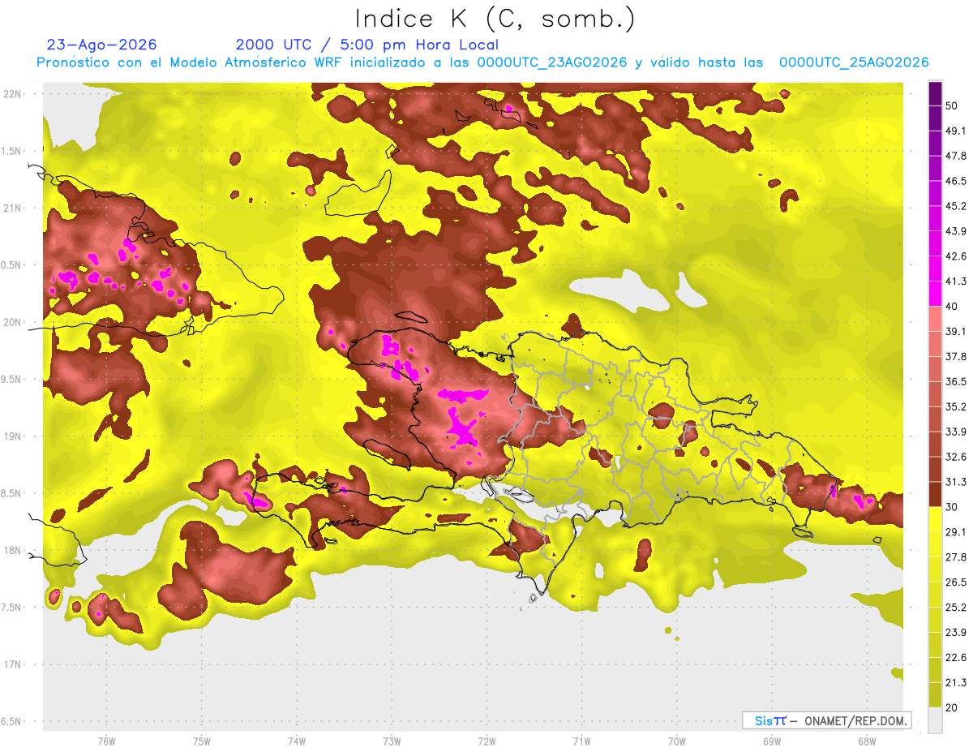Click the Indice K chart title

click(x=495, y=19)
